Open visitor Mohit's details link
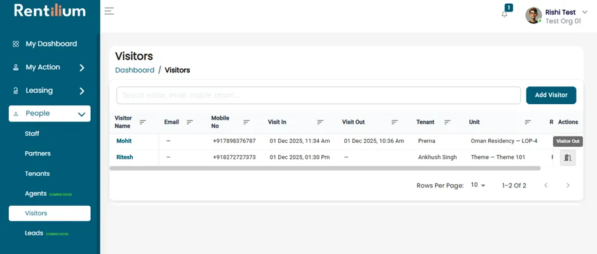This screenshot has width=597, height=254. pyautogui.click(x=124, y=141)
